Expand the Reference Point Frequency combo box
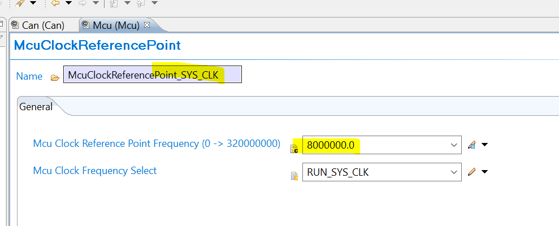The height and width of the screenshot is (226, 559). click(x=453, y=145)
